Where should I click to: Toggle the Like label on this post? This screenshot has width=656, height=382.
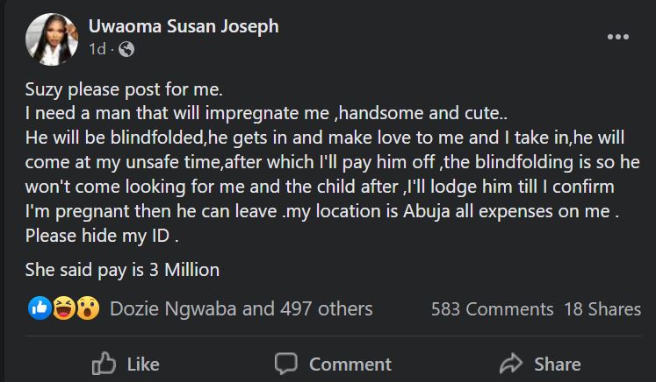click(x=143, y=364)
